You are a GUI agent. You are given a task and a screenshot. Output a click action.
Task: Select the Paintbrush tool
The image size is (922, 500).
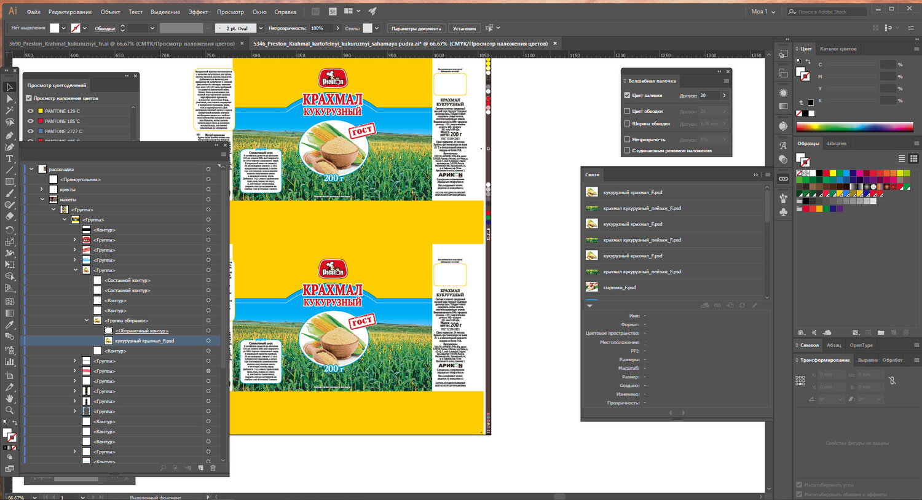point(9,193)
